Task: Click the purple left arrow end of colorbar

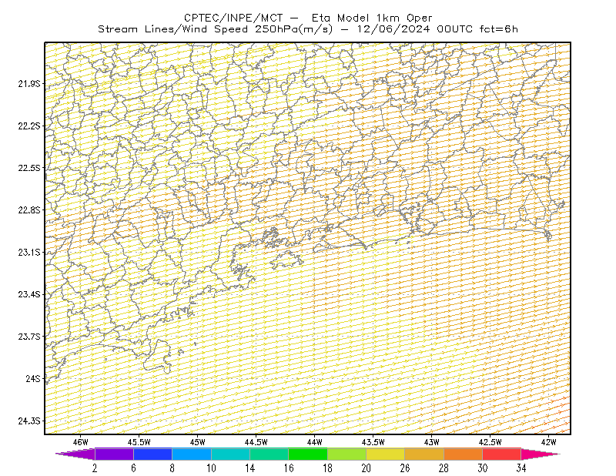Action: point(75,454)
